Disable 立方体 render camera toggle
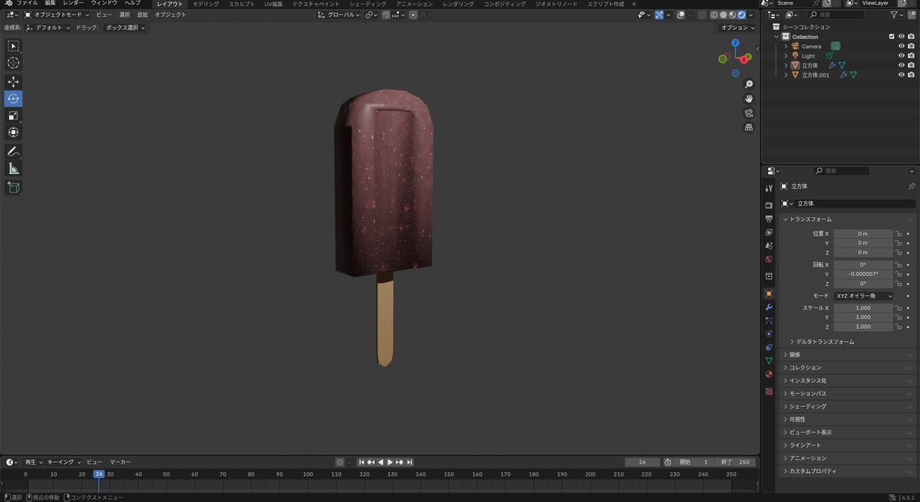 (912, 65)
